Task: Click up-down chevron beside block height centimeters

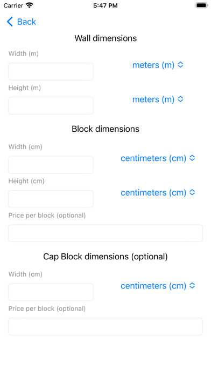Action: point(192,192)
